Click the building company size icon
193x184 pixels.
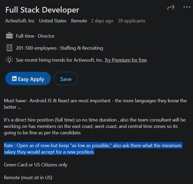[9, 48]
